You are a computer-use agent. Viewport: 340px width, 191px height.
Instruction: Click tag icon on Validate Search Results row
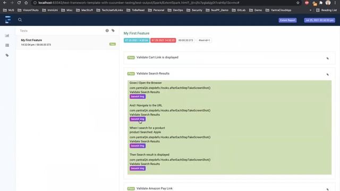click(x=328, y=74)
